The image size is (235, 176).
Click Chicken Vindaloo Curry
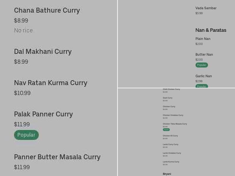click(x=173, y=115)
